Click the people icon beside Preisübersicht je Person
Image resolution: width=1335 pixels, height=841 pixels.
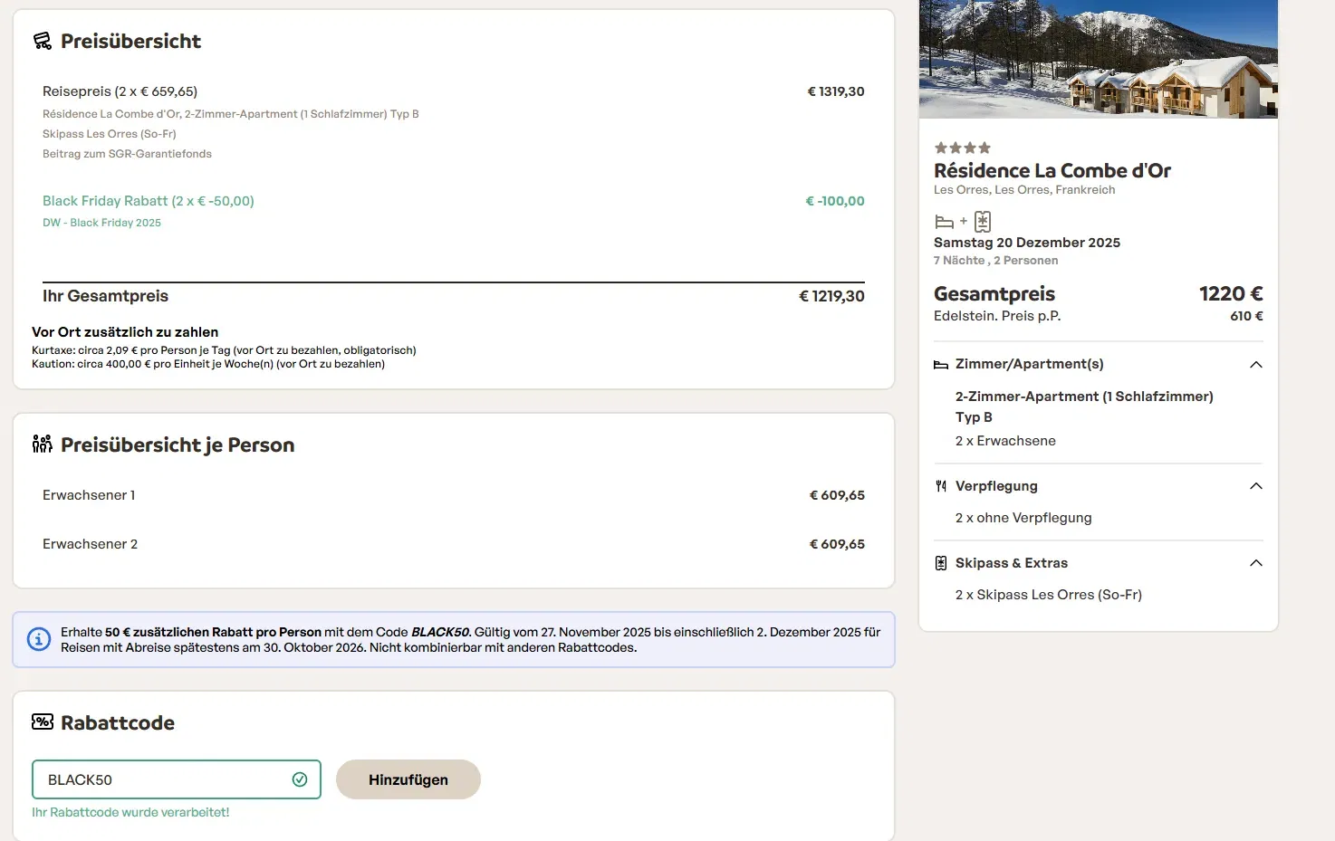click(42, 444)
